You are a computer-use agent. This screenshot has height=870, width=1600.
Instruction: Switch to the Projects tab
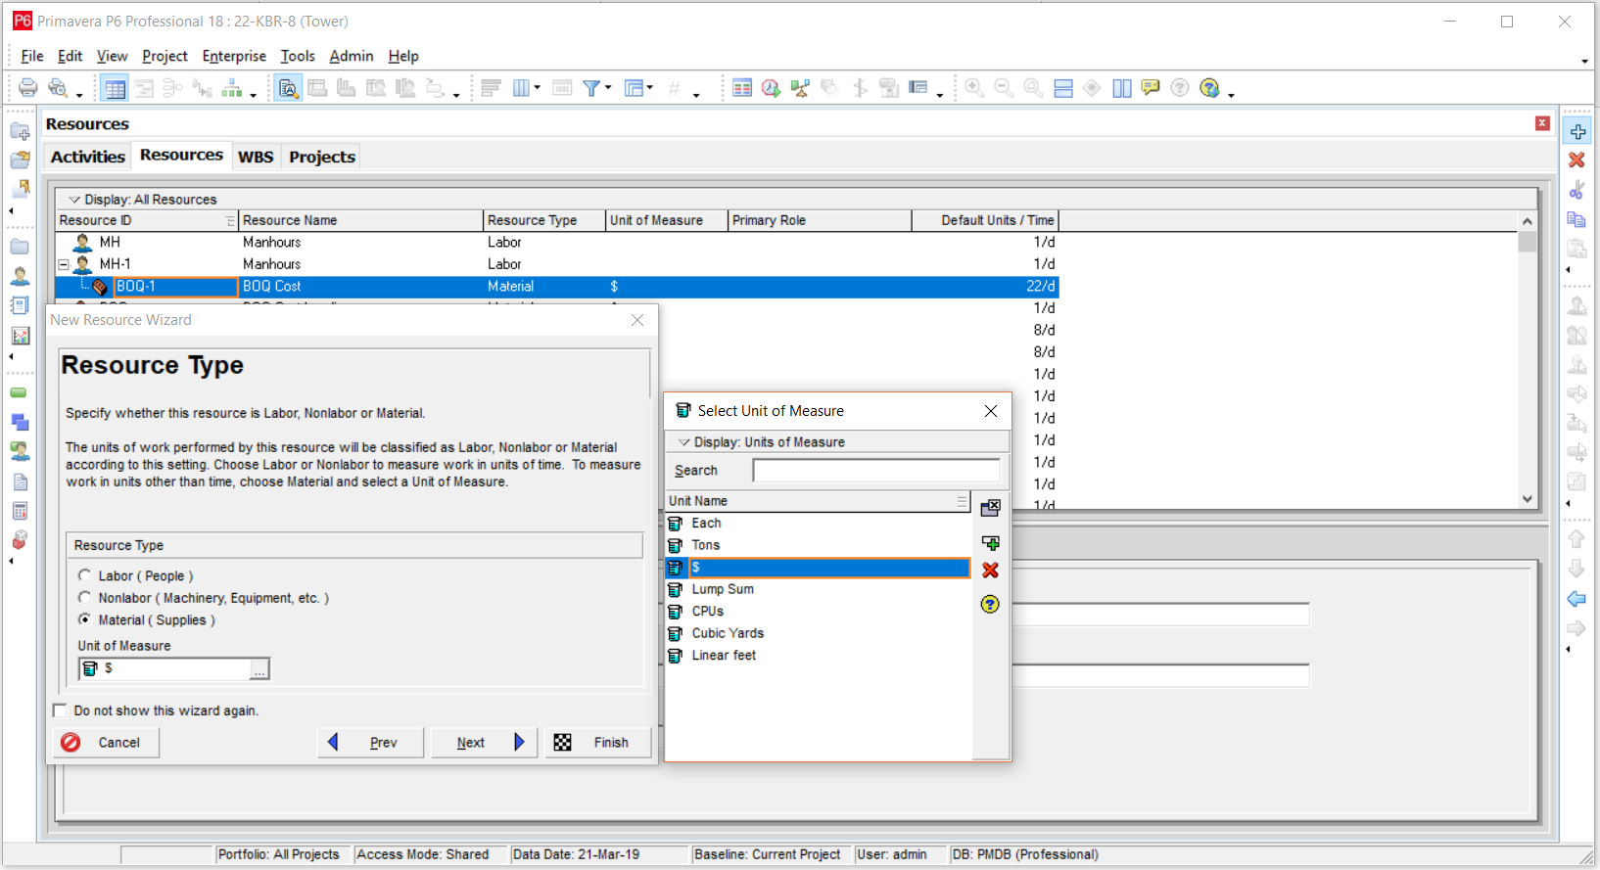tap(322, 157)
